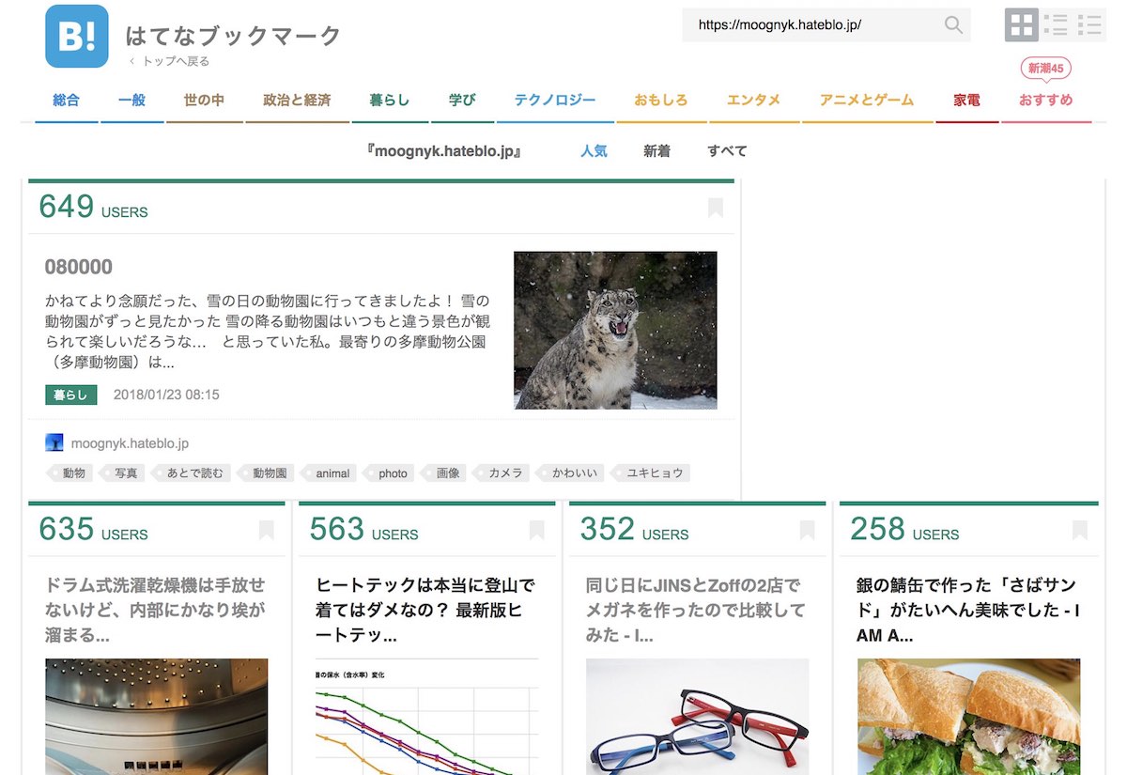Bookmark the 258 users entry
The image size is (1127, 775).
[x=1080, y=531]
